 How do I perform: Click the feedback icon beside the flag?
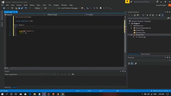[x=131, y=2]
